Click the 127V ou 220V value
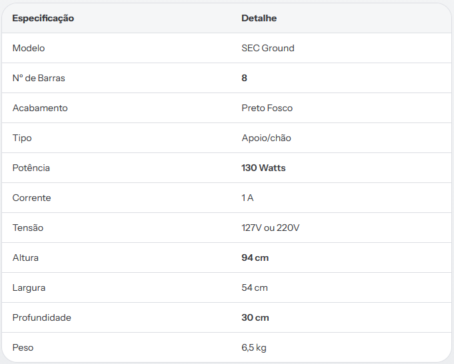 point(271,228)
